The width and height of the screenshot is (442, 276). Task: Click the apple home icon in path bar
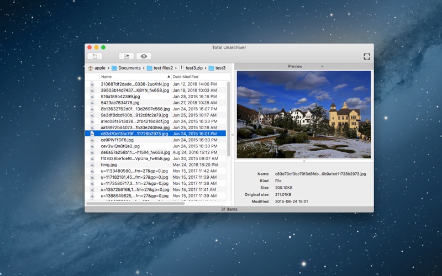(x=91, y=68)
